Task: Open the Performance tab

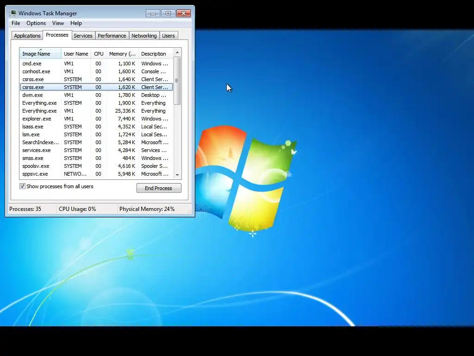Action: pyautogui.click(x=112, y=36)
